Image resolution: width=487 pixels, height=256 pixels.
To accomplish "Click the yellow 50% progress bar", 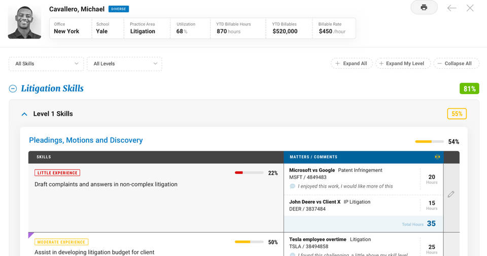I will [249, 242].
